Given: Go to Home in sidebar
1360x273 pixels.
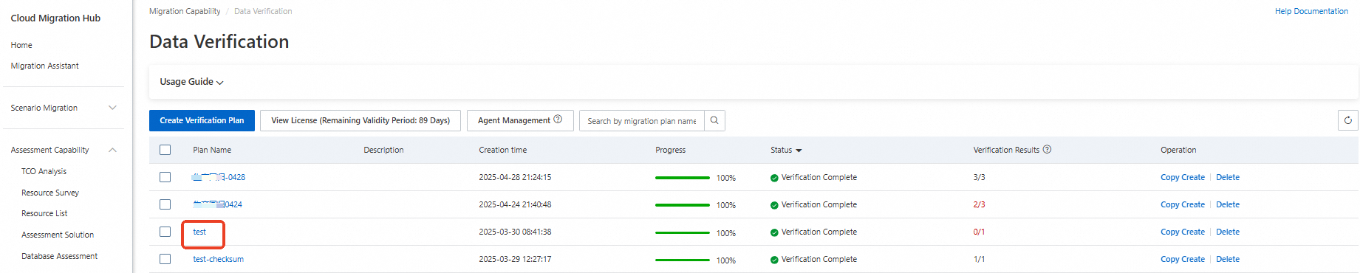Looking at the screenshot, I should (21, 45).
